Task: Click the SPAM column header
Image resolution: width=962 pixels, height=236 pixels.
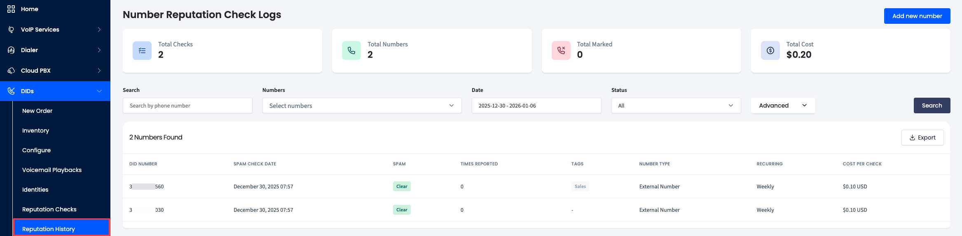Action: point(399,164)
